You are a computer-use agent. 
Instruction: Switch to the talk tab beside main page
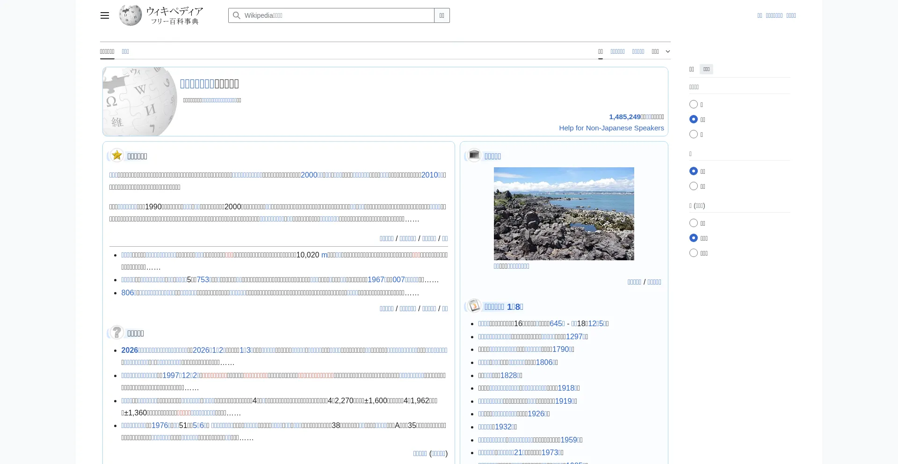tap(125, 51)
